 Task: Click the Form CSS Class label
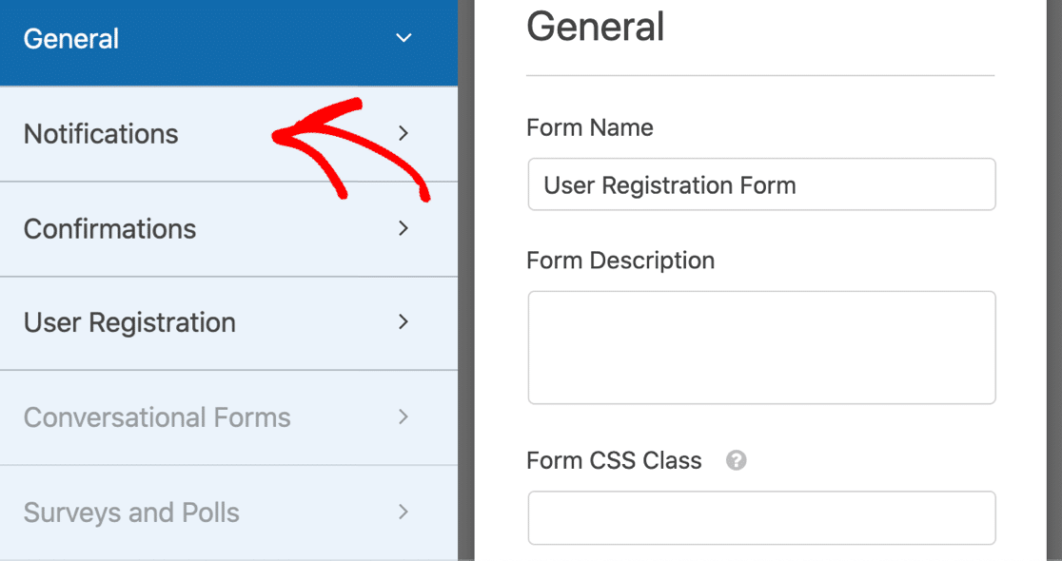pyautogui.click(x=614, y=461)
